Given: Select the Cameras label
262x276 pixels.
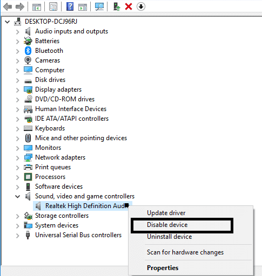Looking at the screenshot, I should click(48, 60).
